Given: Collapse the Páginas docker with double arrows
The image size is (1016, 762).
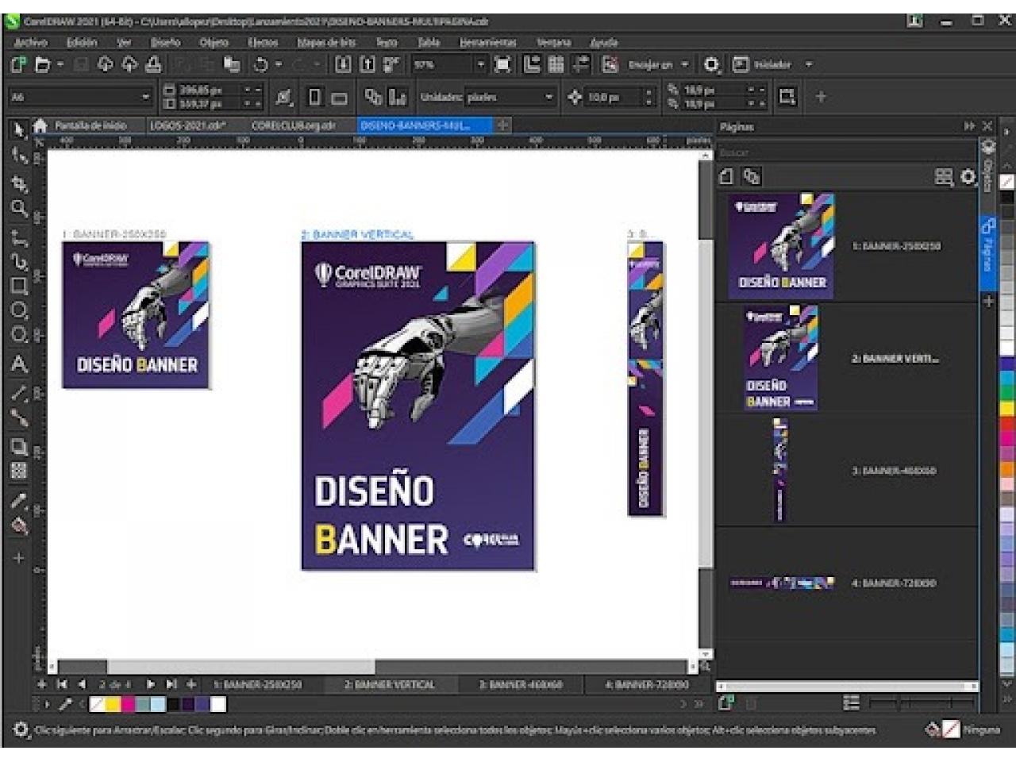Looking at the screenshot, I should 969,126.
